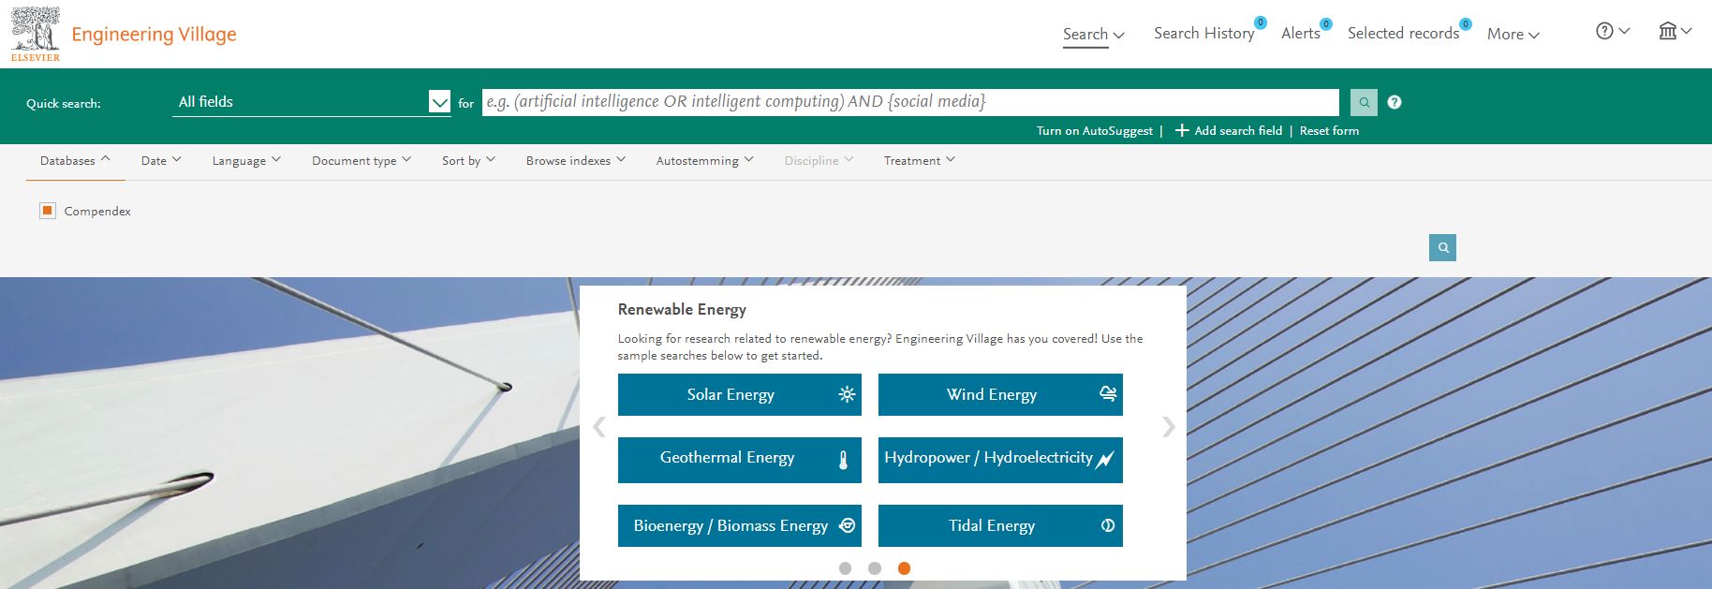The width and height of the screenshot is (1712, 589).
Task: Click the thermometer icon on Geothermal Energy
Action: pos(843,460)
